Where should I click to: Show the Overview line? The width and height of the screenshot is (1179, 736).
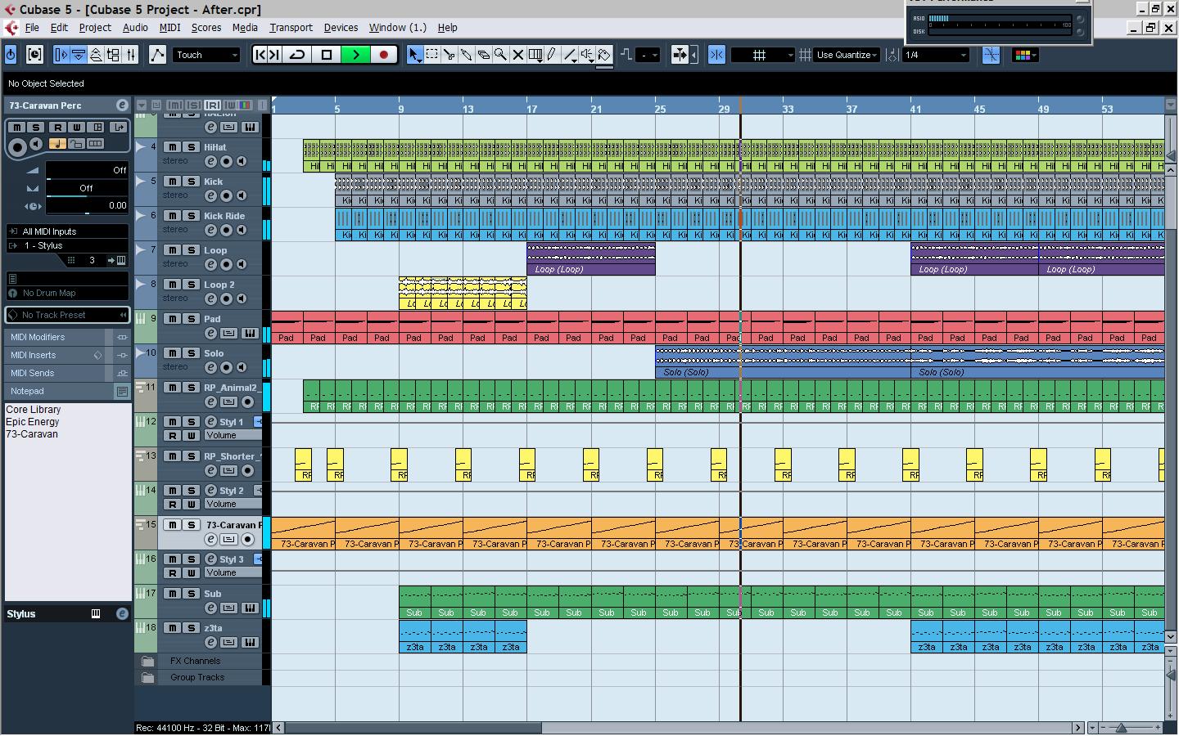pos(96,55)
